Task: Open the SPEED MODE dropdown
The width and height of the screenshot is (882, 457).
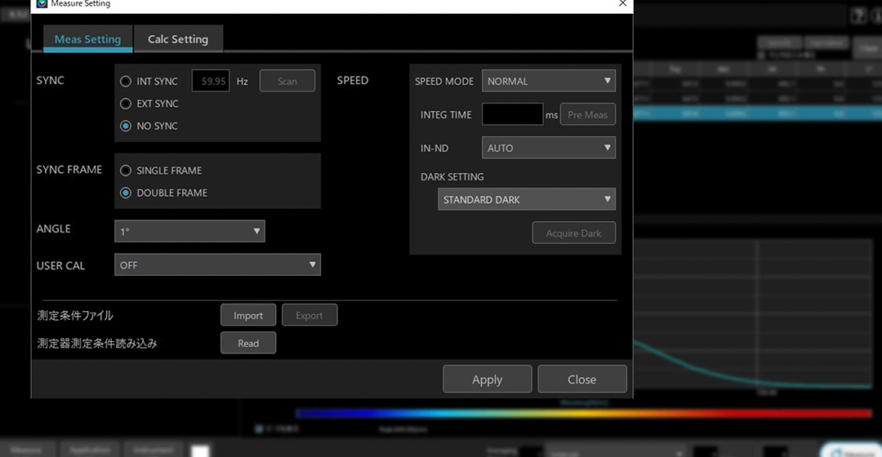Action: click(548, 81)
